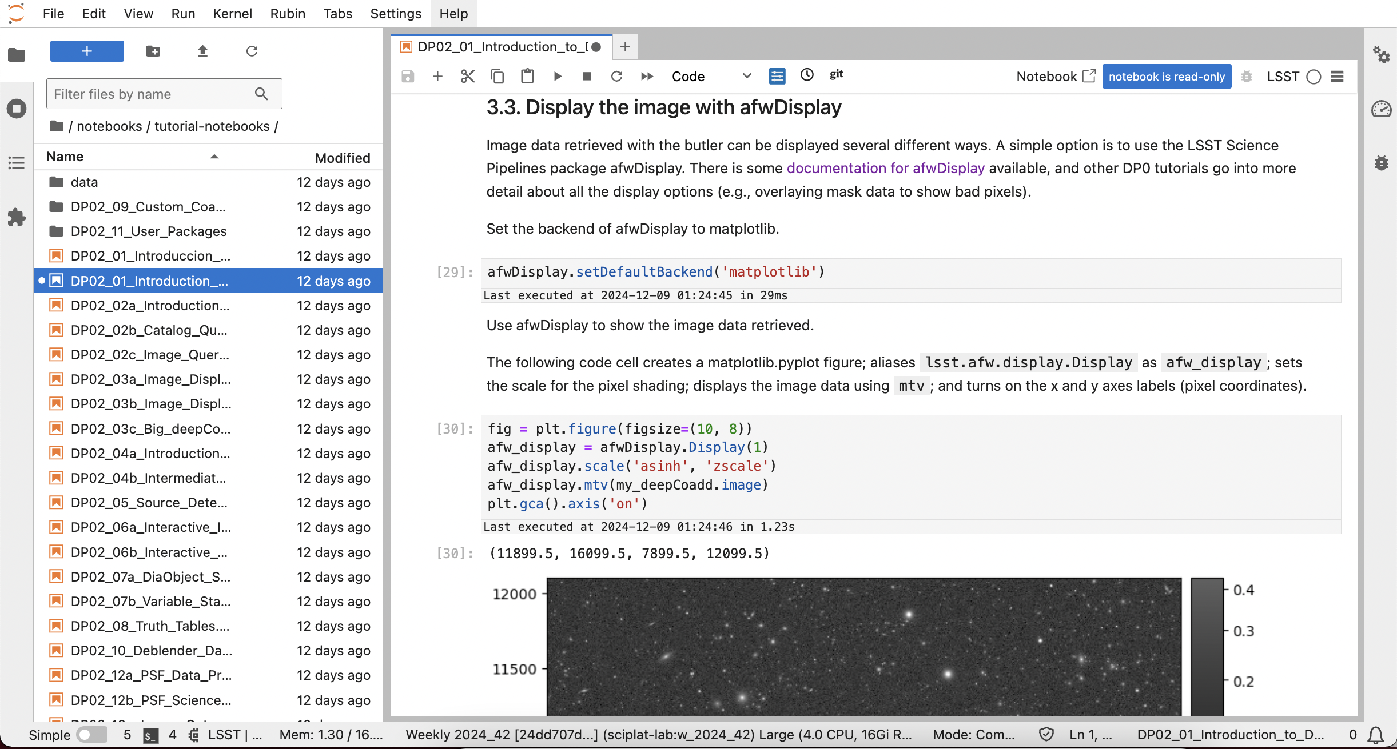This screenshot has width=1397, height=749.
Task: Open the debugger bug icon on the right
Action: [1382, 163]
